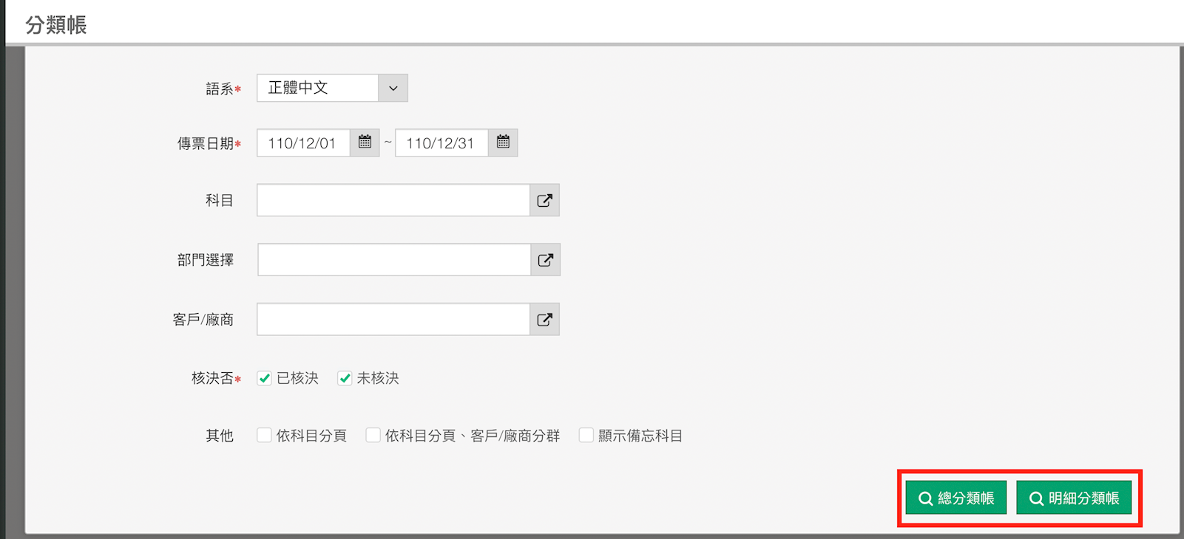Expand the 語系 dropdown arrow
1184x539 pixels.
coord(393,88)
